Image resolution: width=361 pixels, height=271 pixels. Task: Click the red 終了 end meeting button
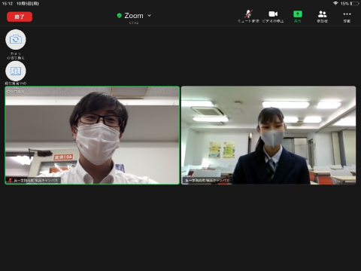(20, 17)
